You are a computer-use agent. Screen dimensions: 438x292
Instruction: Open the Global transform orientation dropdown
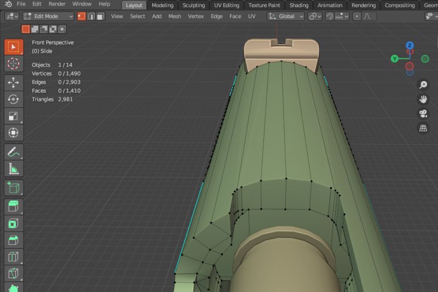[x=285, y=16]
